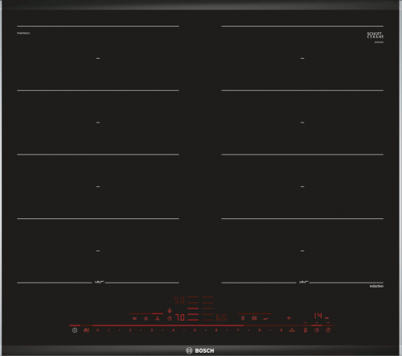Tap the timer display showing 14

click(x=318, y=316)
